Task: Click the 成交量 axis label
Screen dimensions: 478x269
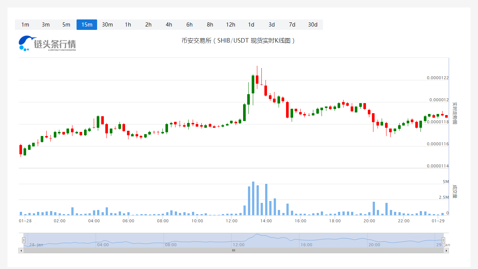Action: point(454,191)
